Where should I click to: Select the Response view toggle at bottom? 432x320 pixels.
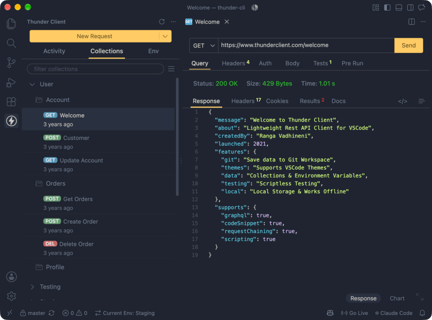[x=363, y=298]
